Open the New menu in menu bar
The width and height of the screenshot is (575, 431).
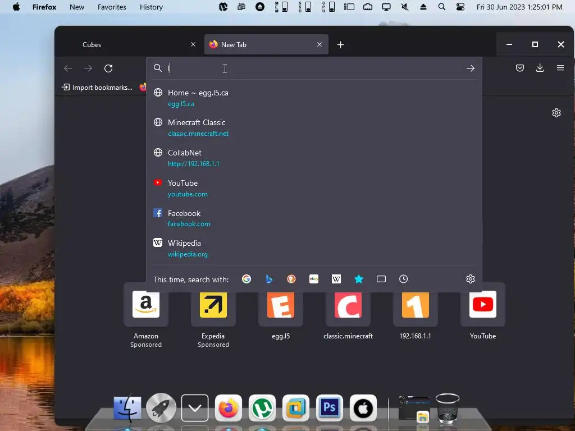tap(77, 7)
